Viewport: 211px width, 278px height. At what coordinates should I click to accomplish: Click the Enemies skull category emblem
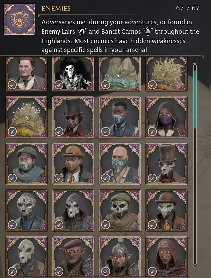[19, 19]
